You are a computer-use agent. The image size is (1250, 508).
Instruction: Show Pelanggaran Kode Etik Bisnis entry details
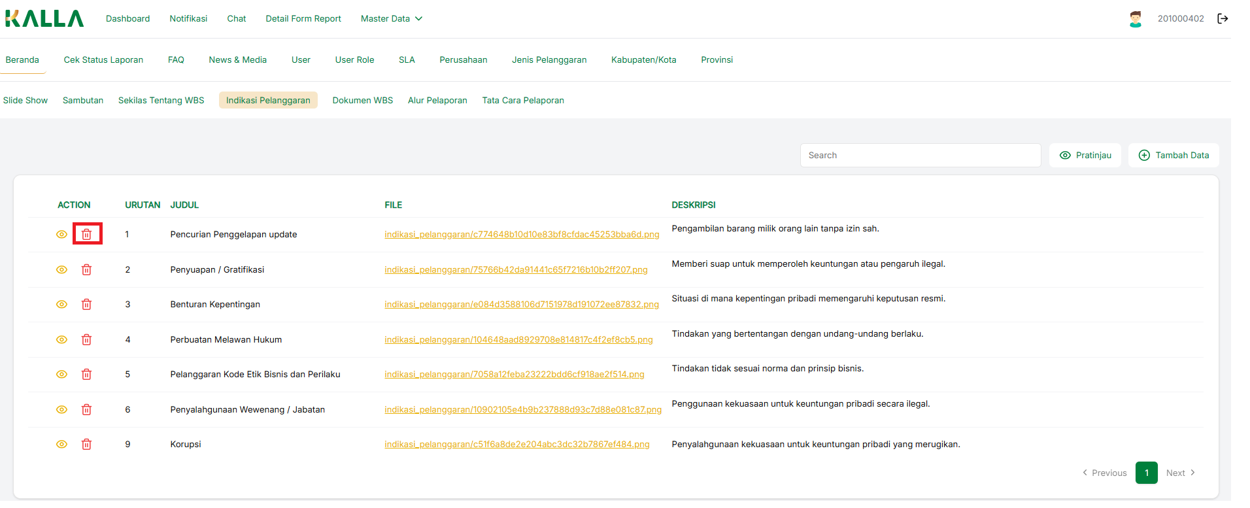[61, 374]
